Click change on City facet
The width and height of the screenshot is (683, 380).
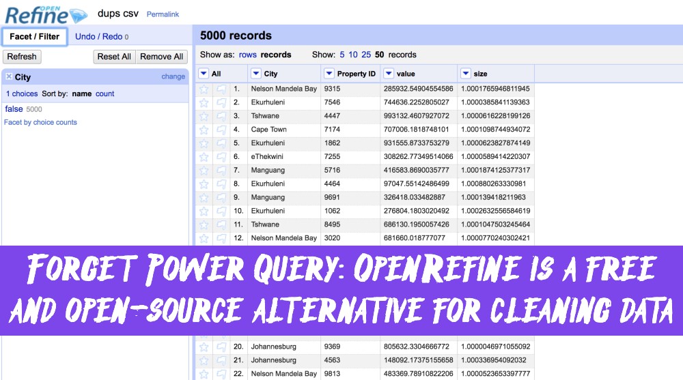[173, 76]
